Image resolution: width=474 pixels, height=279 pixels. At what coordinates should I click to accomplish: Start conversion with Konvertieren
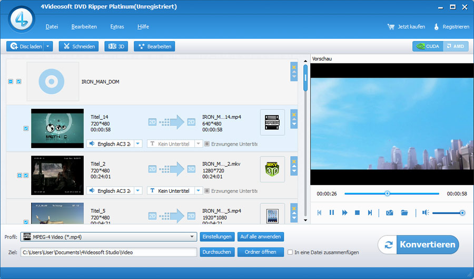[418, 245]
